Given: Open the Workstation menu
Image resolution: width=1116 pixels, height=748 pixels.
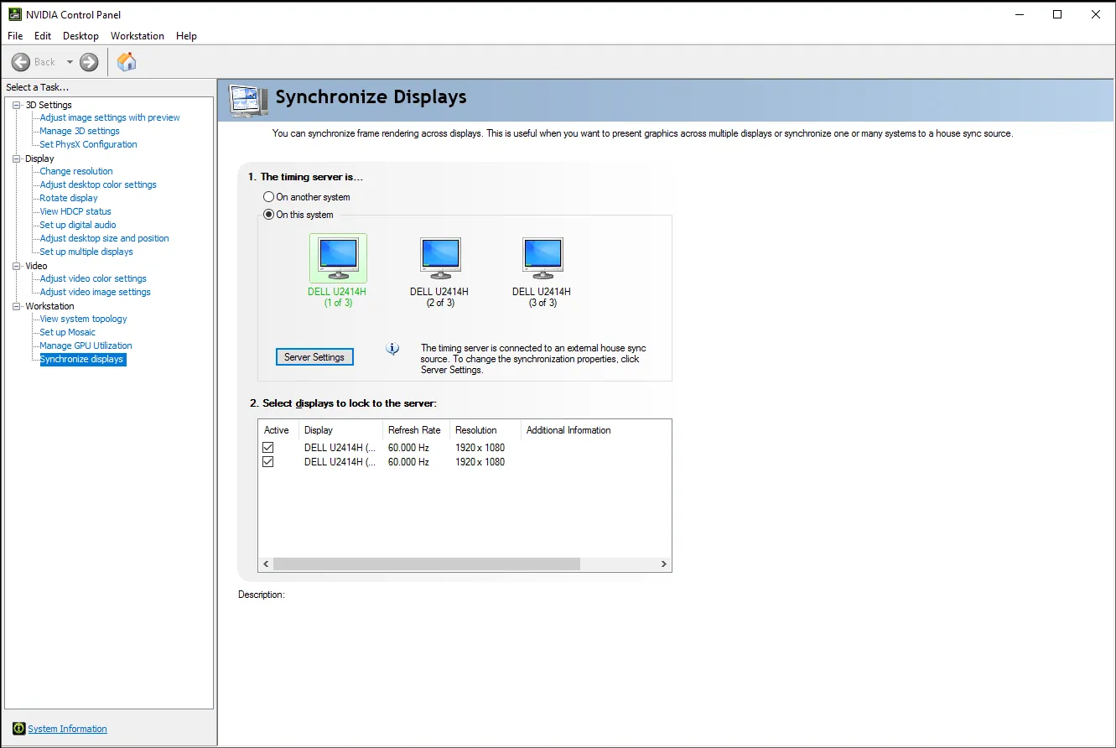Looking at the screenshot, I should point(138,36).
